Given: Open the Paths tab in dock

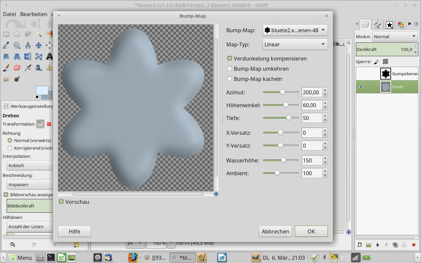Looking at the screenshot, I should (x=378, y=25).
